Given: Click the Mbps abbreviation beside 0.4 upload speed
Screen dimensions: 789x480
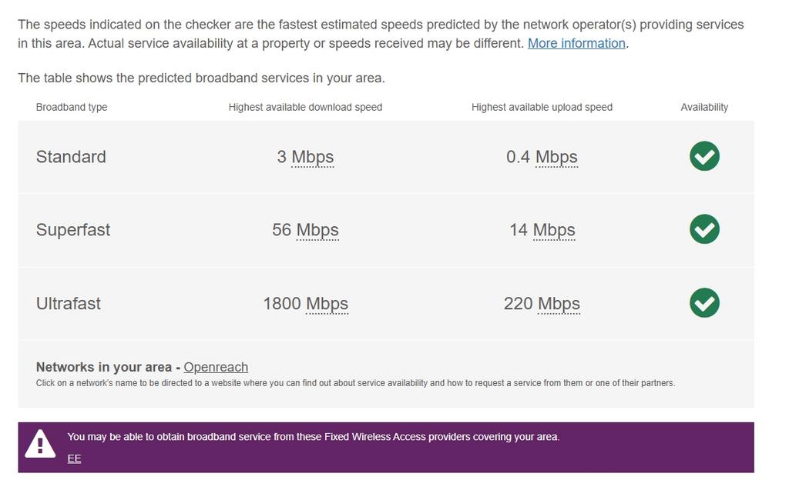Looking at the screenshot, I should click(x=556, y=157).
